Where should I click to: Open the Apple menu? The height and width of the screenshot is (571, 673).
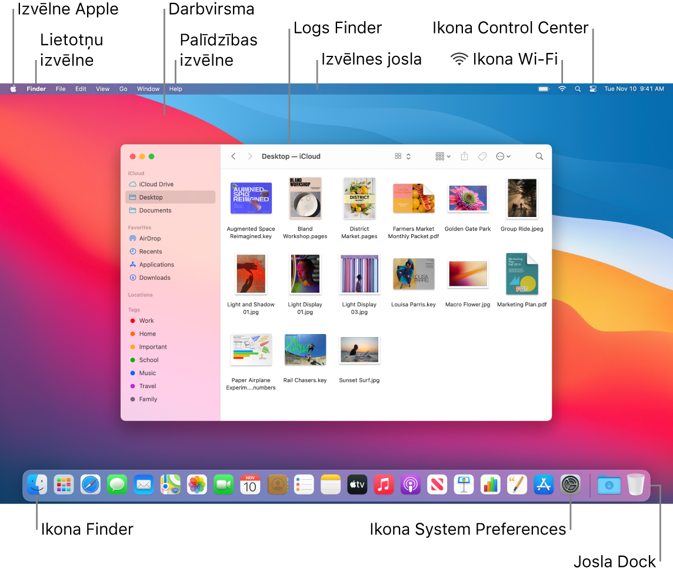pyautogui.click(x=12, y=89)
